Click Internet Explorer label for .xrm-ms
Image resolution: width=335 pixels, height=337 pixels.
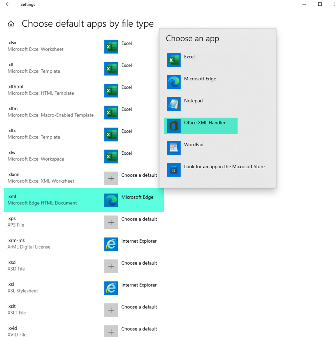[x=139, y=241]
